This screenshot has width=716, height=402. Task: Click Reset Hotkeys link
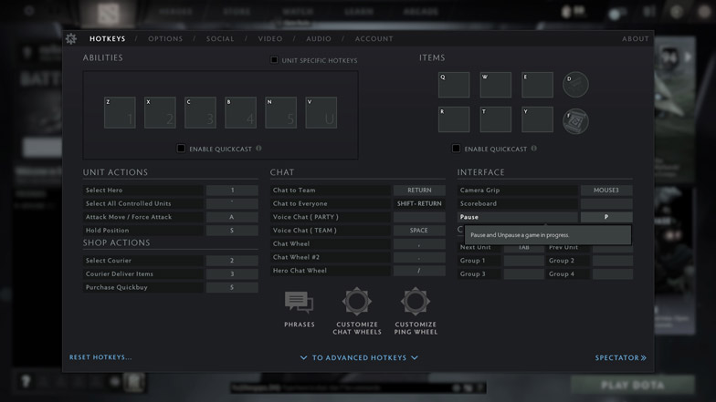click(x=100, y=357)
